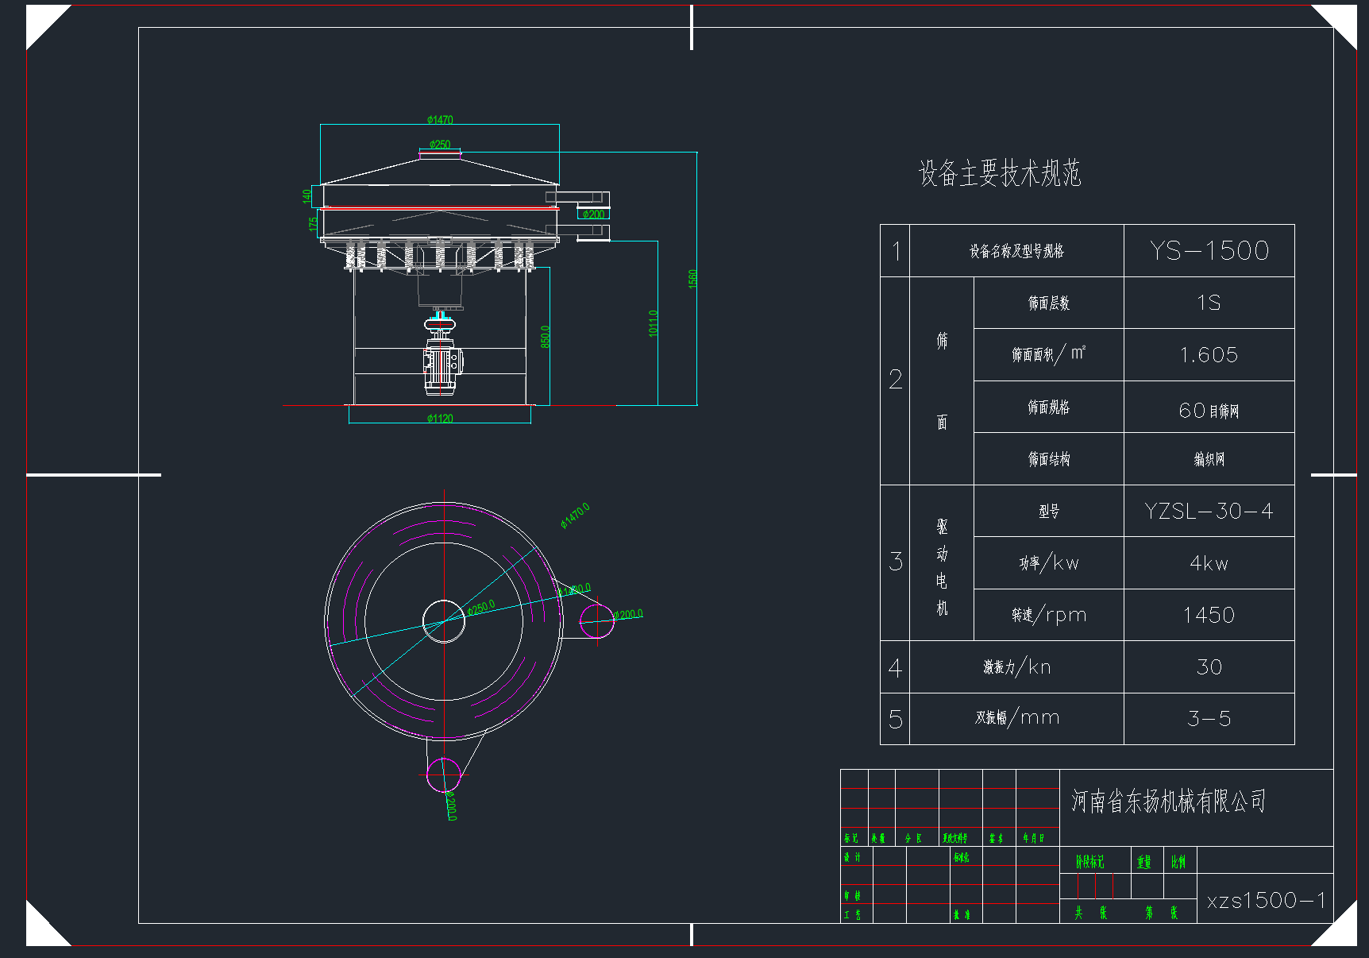1369x958 pixels.
Task: Click the right-side outlet circle in top view
Action: tap(596, 621)
